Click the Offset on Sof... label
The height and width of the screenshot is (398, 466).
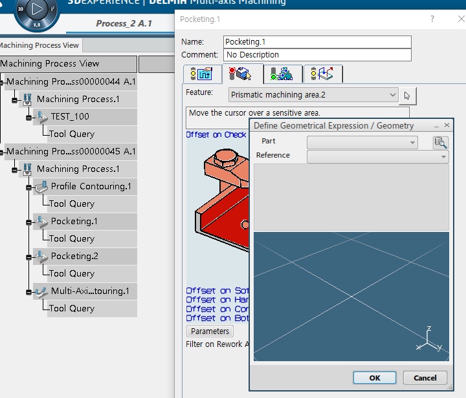217,291
